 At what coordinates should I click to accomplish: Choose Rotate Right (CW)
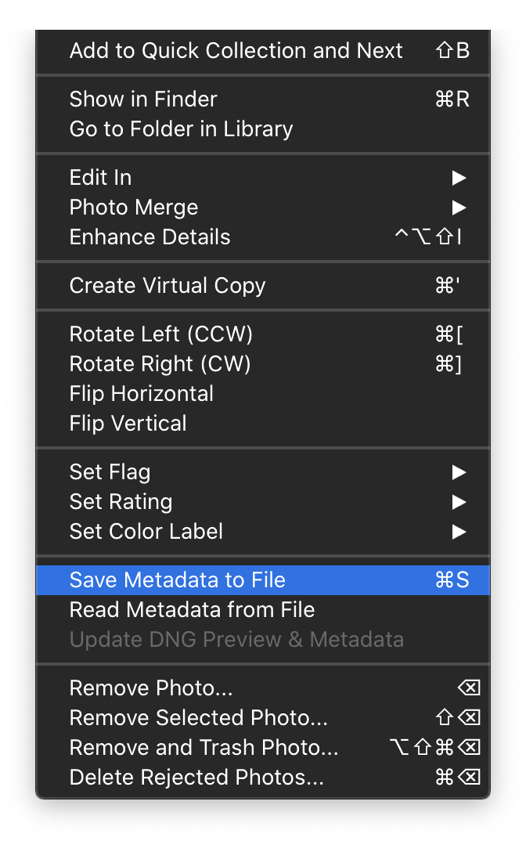click(160, 364)
